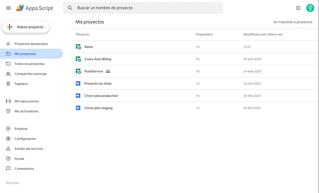Screen dimensions: 319x193
Task: Focus the Buscar un nombre de proyecto field
Action: click(x=143, y=8)
